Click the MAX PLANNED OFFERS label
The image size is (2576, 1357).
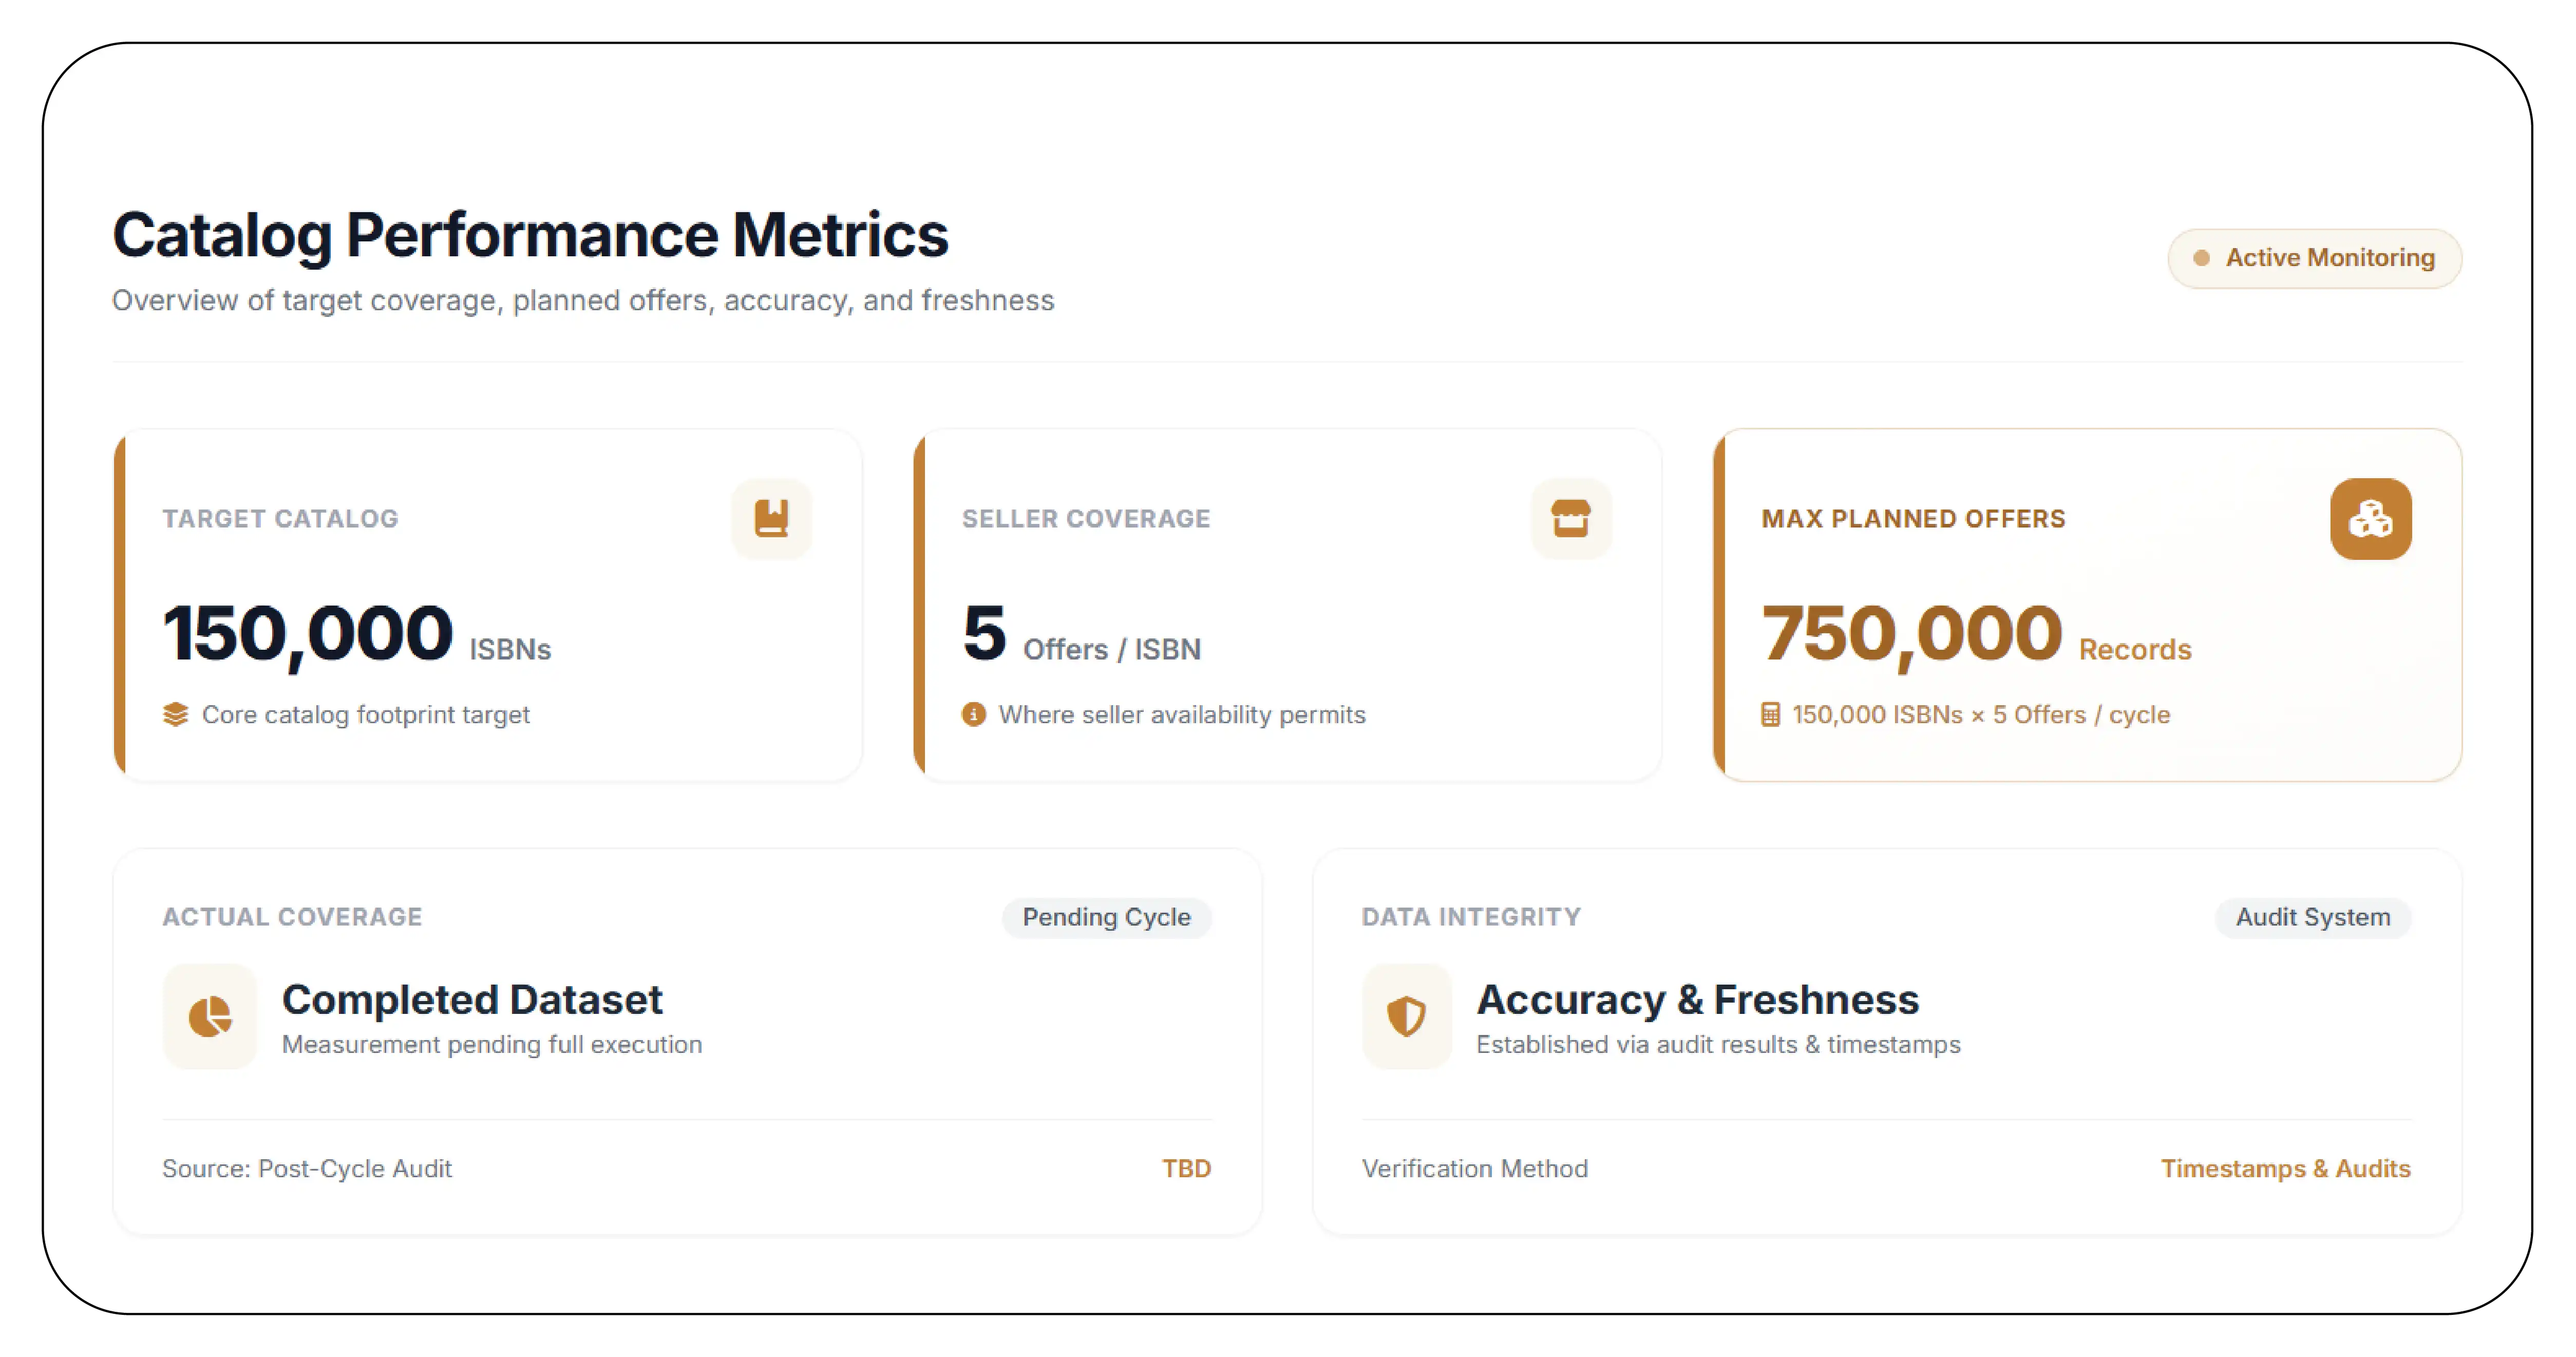click(1913, 518)
